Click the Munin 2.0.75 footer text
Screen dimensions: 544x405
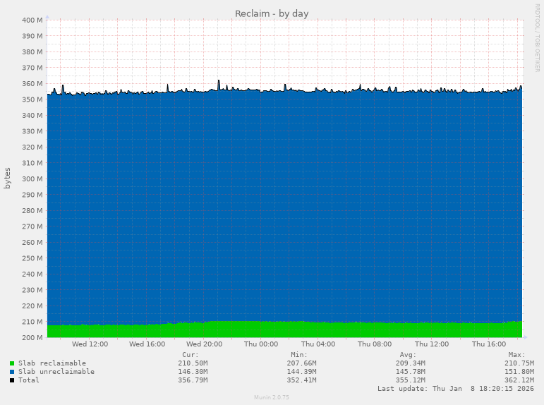pyautogui.click(x=272, y=398)
